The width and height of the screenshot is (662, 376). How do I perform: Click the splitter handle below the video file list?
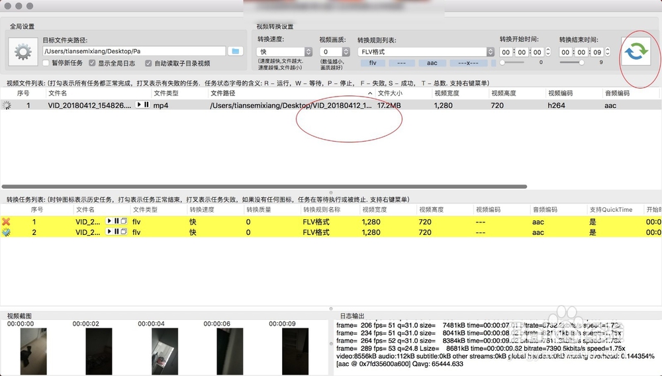tap(331, 193)
